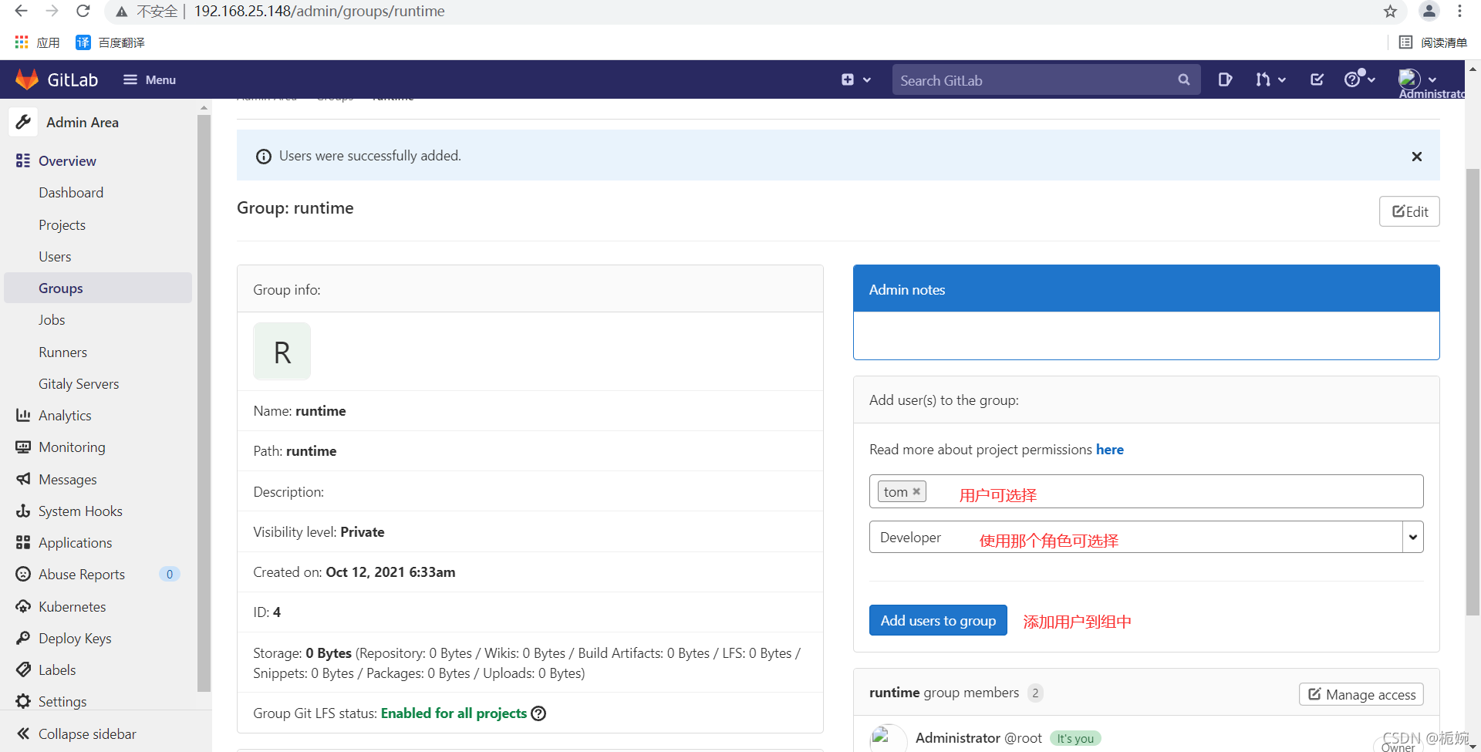Reload the page with browser refresh
This screenshot has width=1481, height=752.
pyautogui.click(x=83, y=11)
